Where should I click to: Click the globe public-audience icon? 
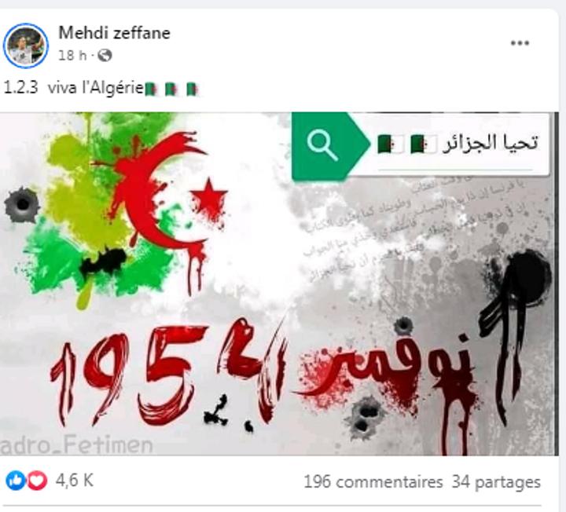(105, 56)
